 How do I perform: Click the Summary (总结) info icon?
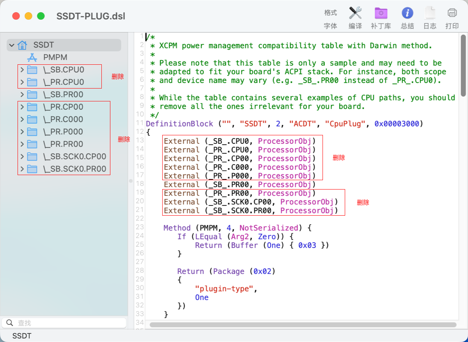pos(407,13)
